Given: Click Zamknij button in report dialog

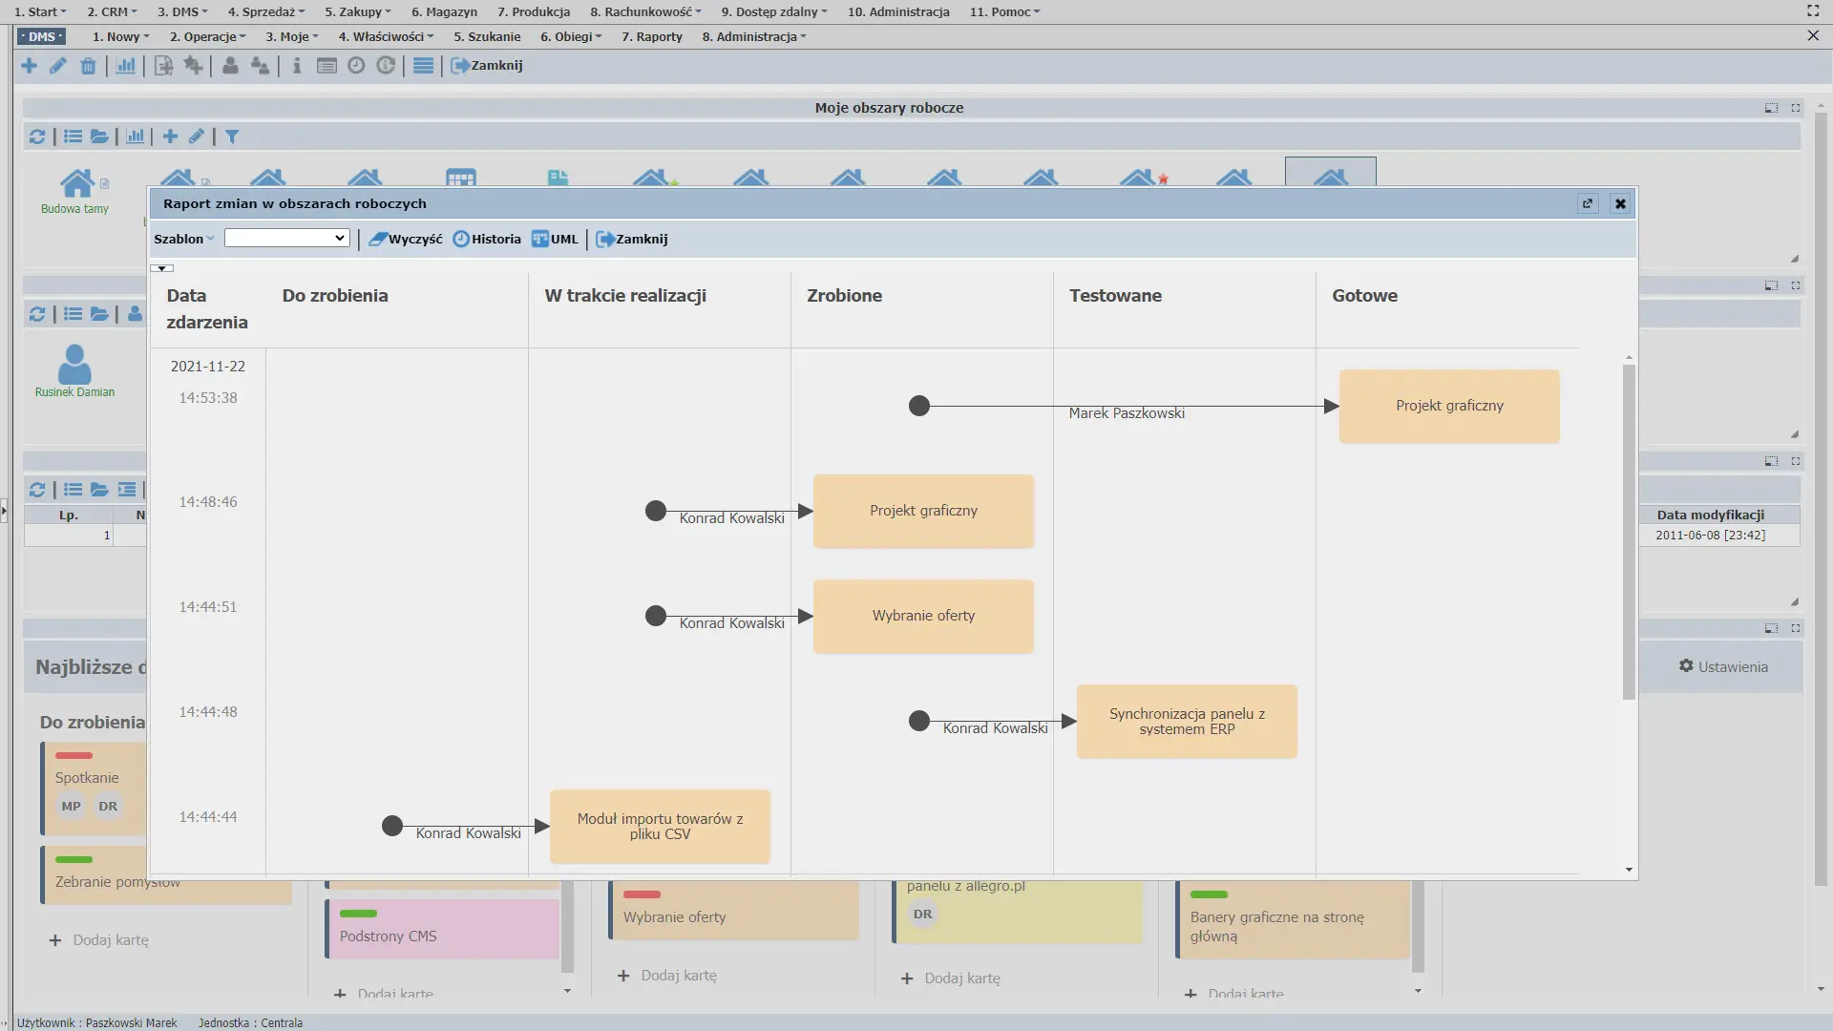Looking at the screenshot, I should [x=632, y=240].
